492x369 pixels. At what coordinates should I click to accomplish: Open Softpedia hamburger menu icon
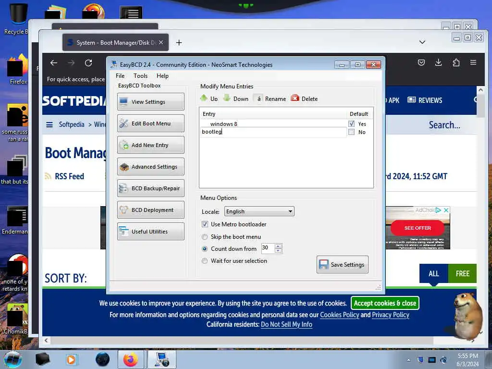pyautogui.click(x=49, y=124)
